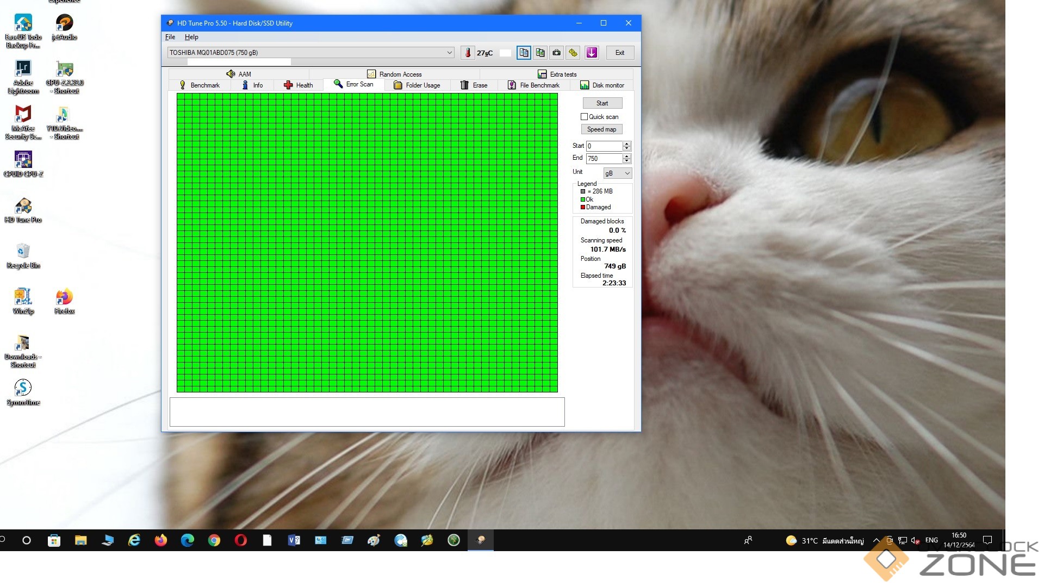Select the AAM tab

pos(239,74)
